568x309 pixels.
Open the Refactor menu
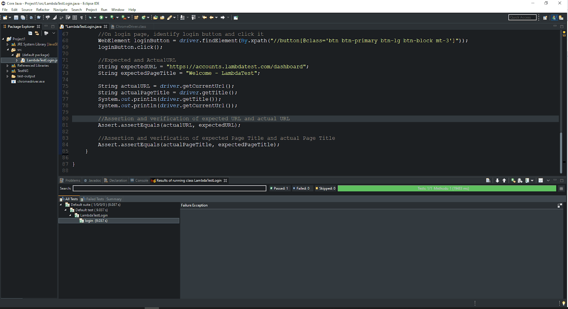pyautogui.click(x=43, y=10)
